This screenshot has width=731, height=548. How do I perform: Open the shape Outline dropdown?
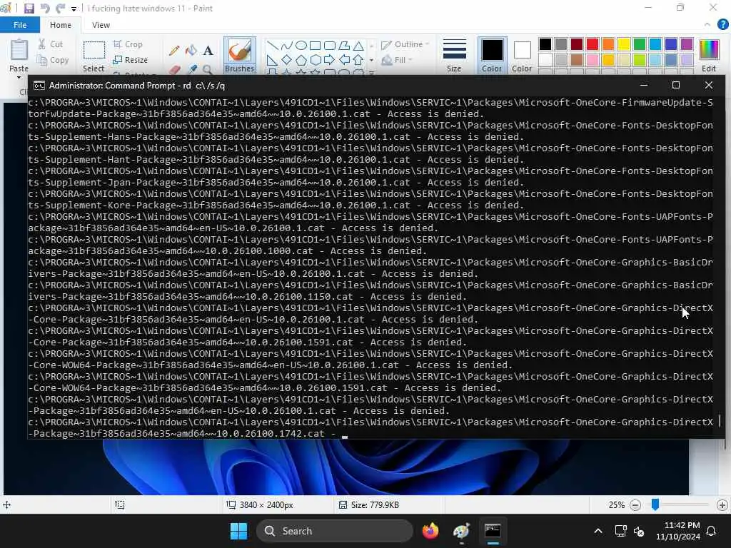(x=405, y=44)
